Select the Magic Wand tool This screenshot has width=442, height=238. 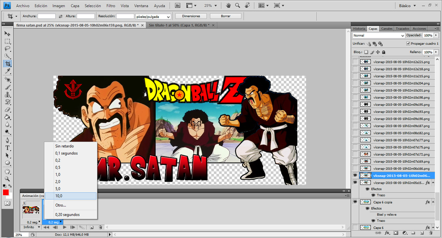tap(7, 56)
